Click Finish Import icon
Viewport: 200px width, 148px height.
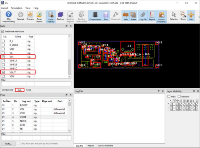(39, 17)
